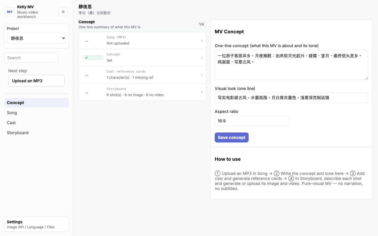Click the concept textarea resize handle
The width and height of the screenshot is (378, 236).
click(366, 78)
